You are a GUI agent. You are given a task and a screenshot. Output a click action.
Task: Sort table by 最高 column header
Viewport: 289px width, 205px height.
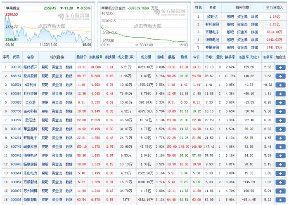(x=171, y=57)
